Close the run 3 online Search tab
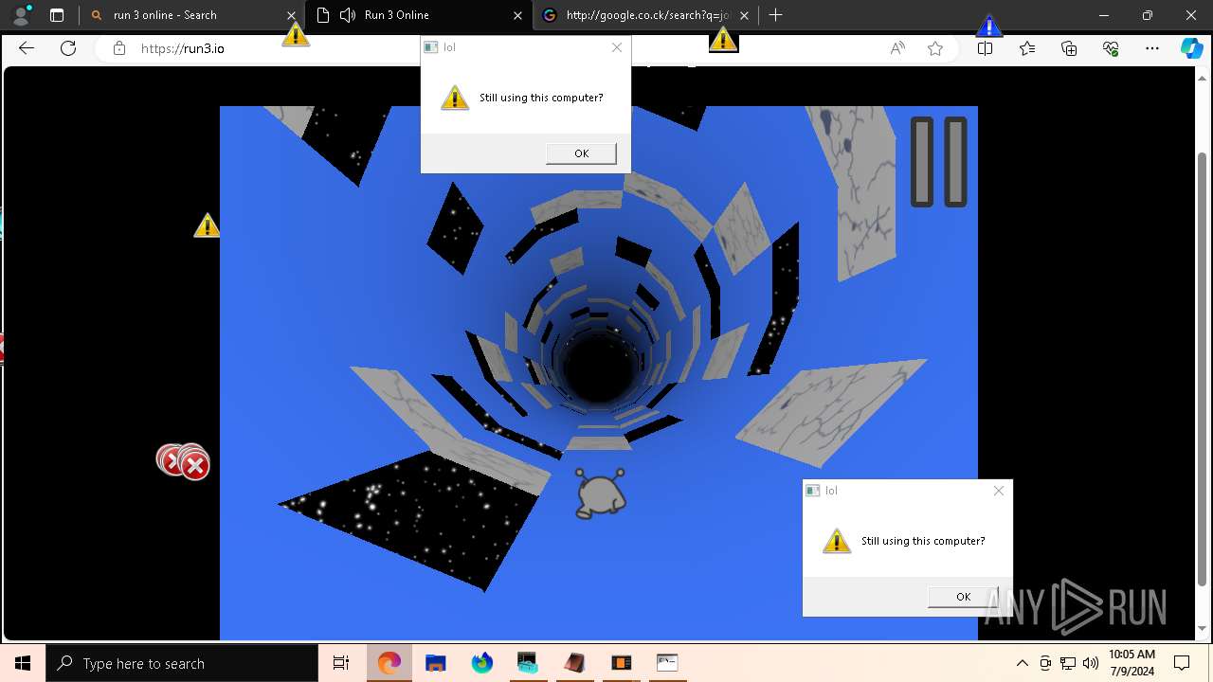 pyautogui.click(x=292, y=15)
